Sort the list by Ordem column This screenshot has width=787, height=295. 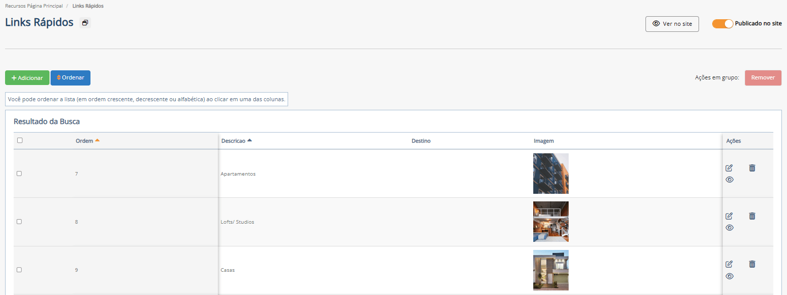84,141
